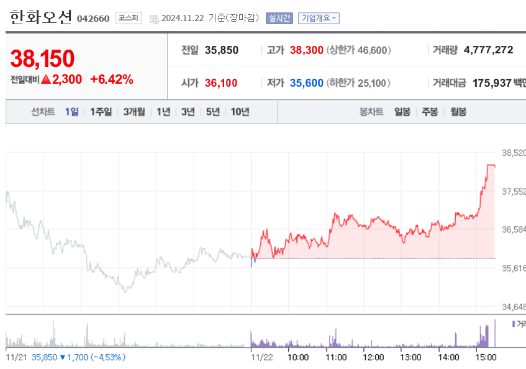Screen dimensions: 526x369
Task: Click the 코스피 market badge
Action: point(129,18)
